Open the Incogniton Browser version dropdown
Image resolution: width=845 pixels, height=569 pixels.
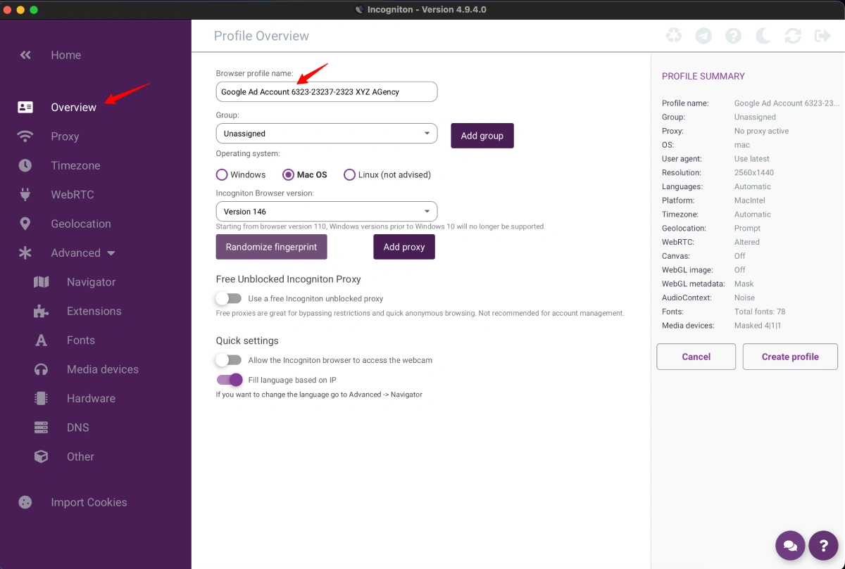[327, 212]
